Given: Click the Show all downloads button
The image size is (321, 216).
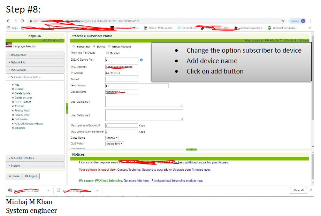Looking at the screenshot, I should (298, 190).
